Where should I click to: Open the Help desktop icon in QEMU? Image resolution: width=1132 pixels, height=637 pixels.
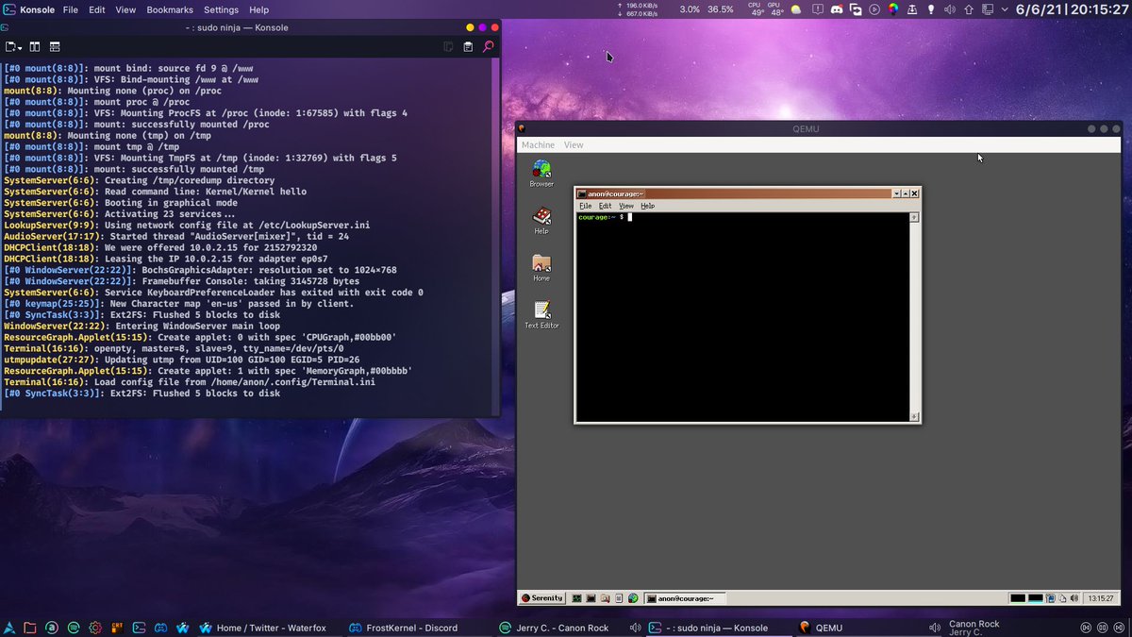tap(541, 220)
